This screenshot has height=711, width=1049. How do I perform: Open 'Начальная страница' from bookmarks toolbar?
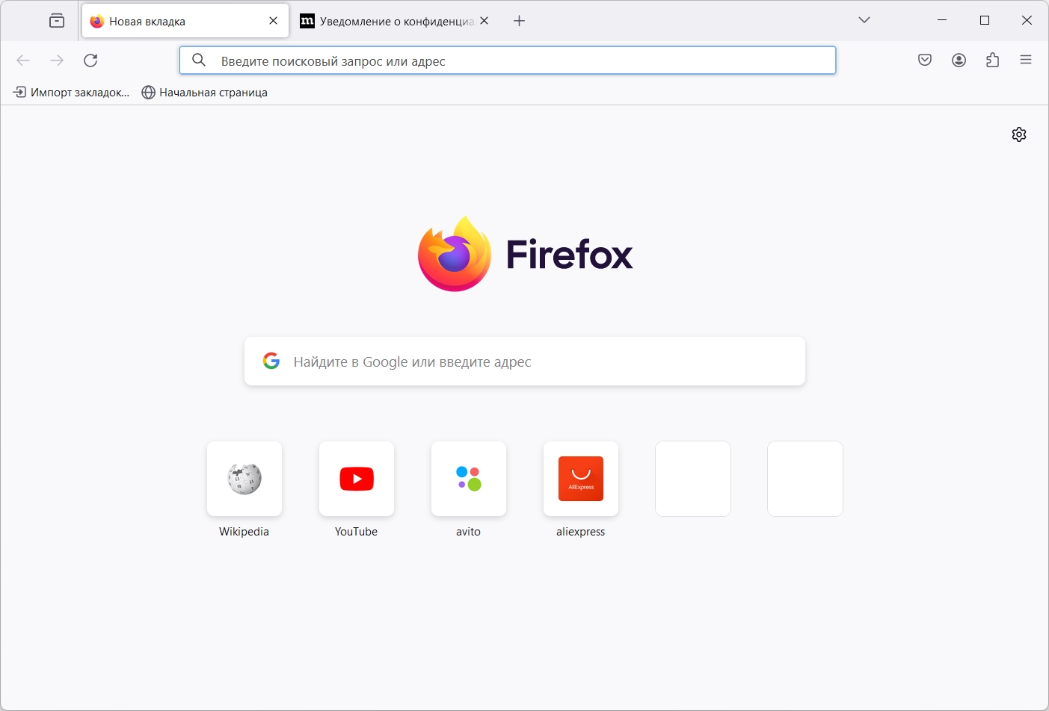tap(204, 92)
